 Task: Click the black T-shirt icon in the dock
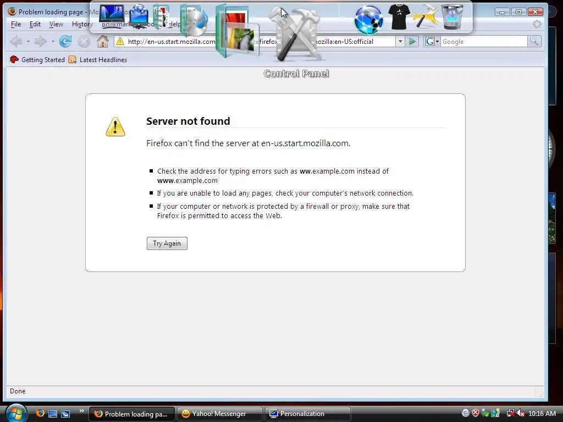coord(399,17)
